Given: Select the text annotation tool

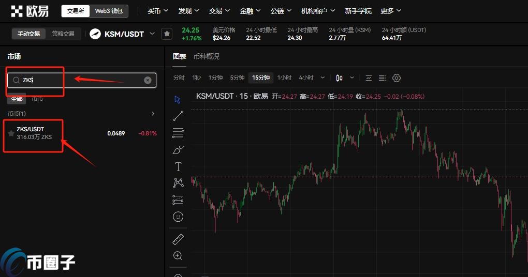Looking at the screenshot, I should click(178, 166).
